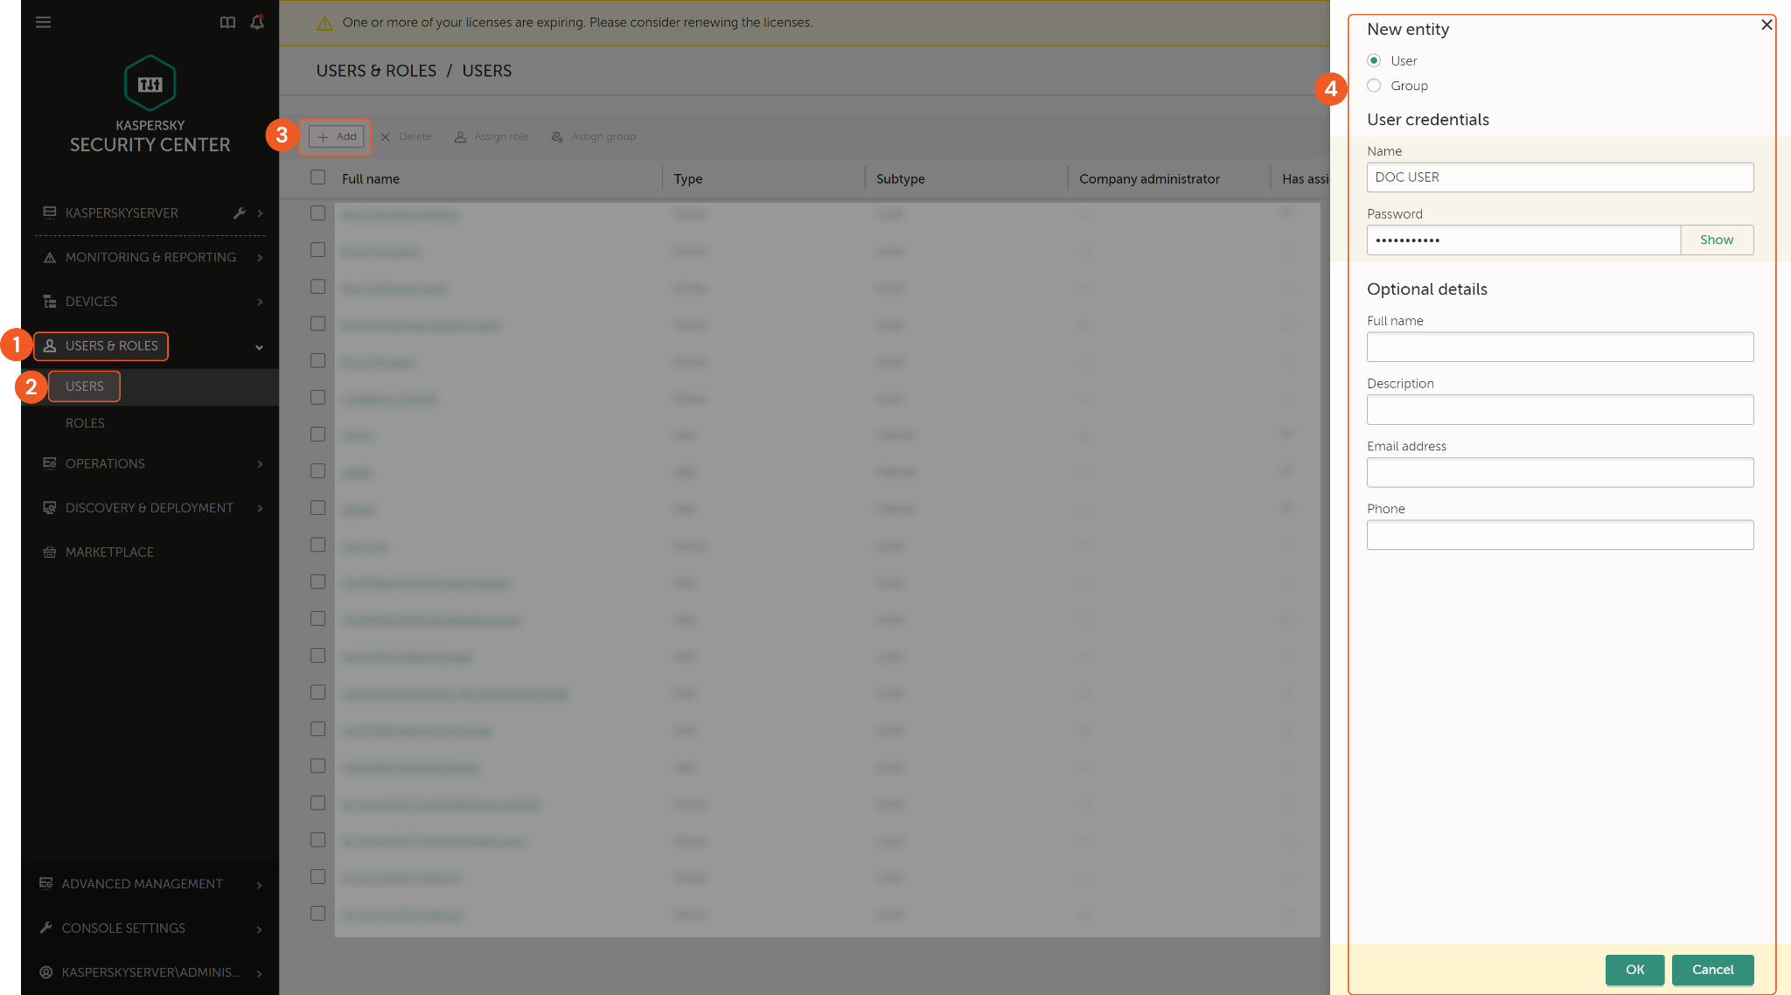This screenshot has height=995, width=1791.
Task: Click the hamburger menu icon
Action: coord(43,22)
